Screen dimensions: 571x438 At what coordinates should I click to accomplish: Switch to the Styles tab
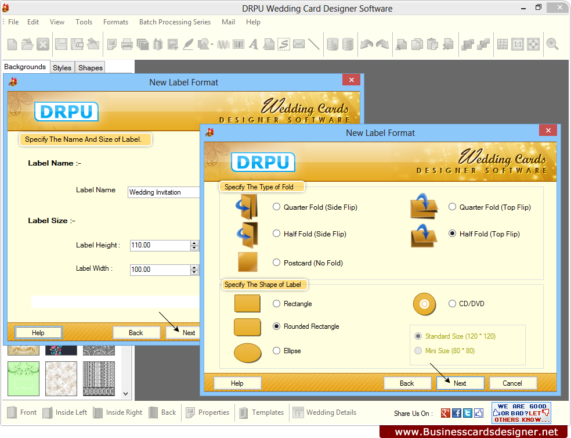click(x=62, y=67)
